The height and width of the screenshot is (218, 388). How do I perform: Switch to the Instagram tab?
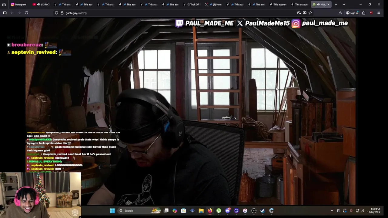19,5
